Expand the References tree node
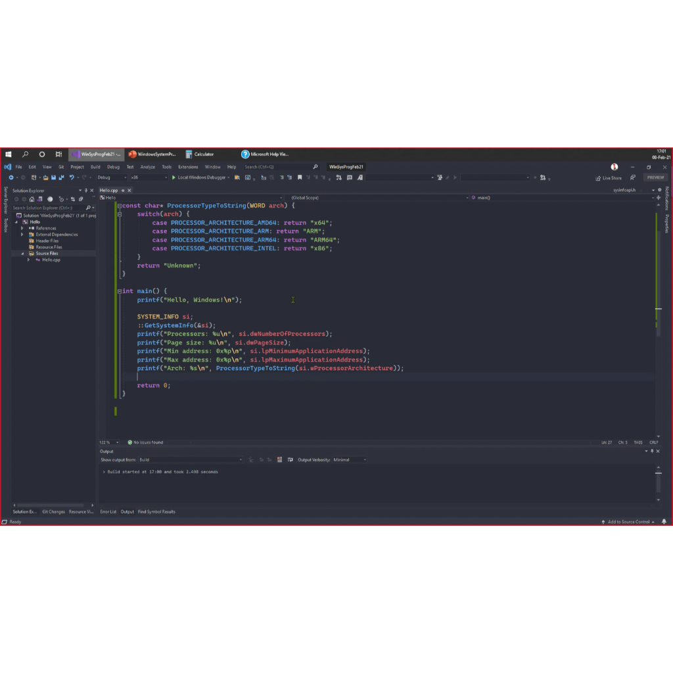The width and height of the screenshot is (673, 673). point(22,228)
